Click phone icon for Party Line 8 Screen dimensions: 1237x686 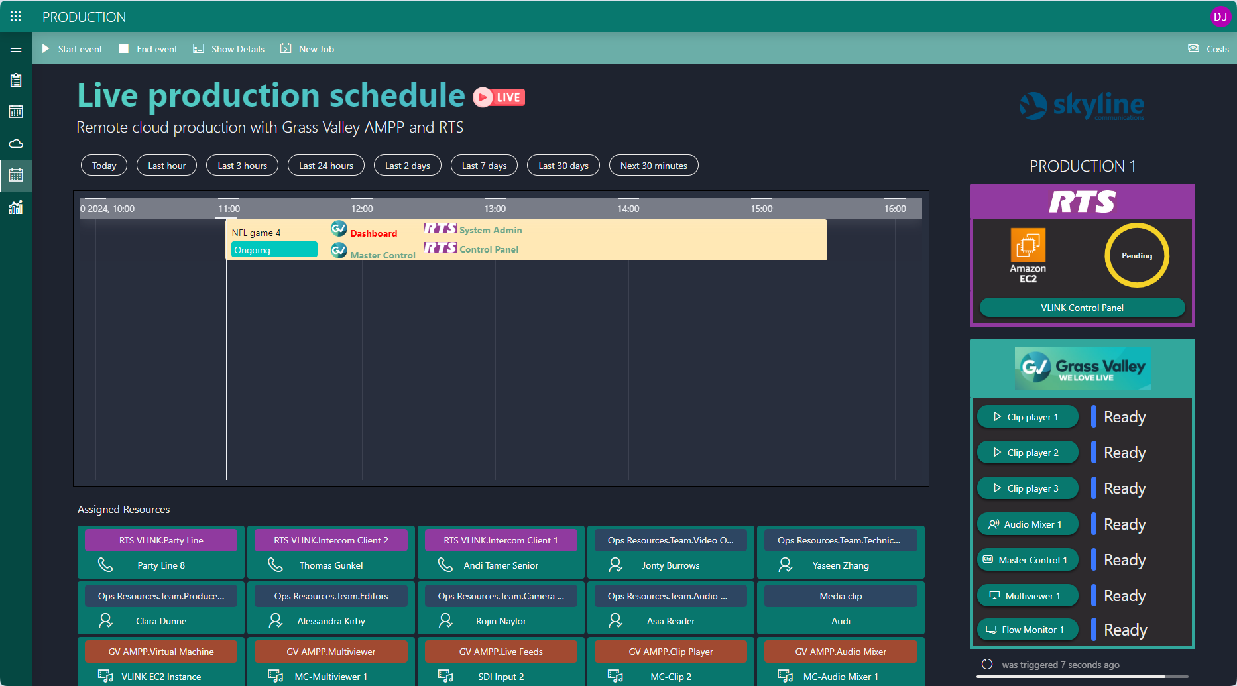point(105,565)
